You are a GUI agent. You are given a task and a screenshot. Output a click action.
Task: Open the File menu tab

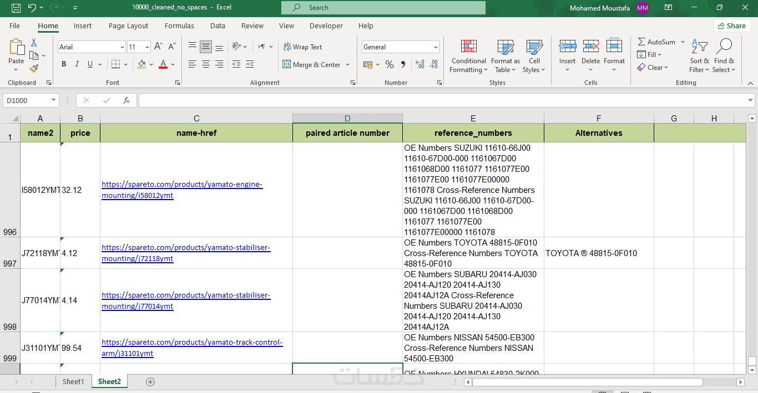coord(15,25)
